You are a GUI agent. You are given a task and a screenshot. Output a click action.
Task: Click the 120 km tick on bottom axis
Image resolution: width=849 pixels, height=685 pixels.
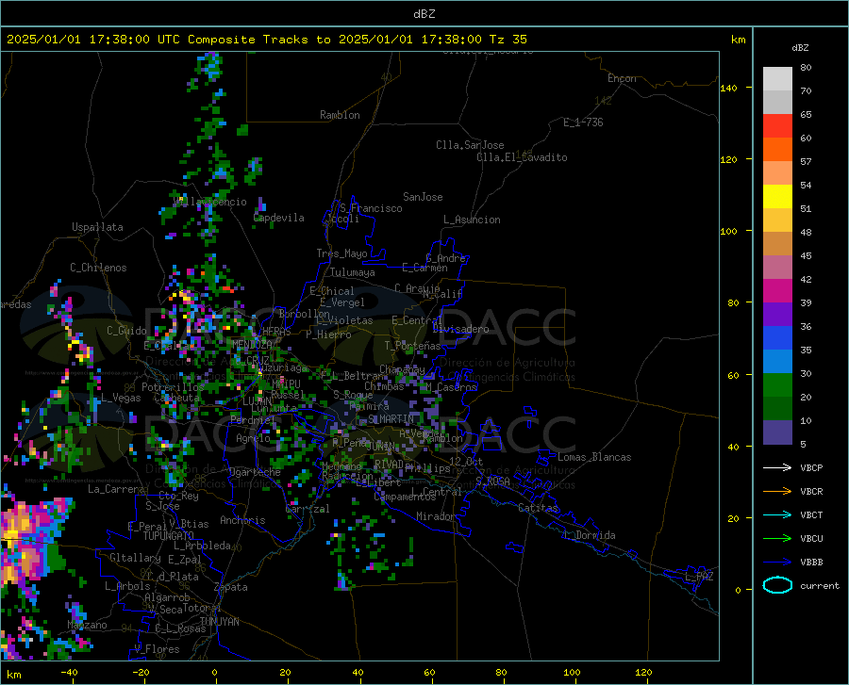pyautogui.click(x=643, y=672)
